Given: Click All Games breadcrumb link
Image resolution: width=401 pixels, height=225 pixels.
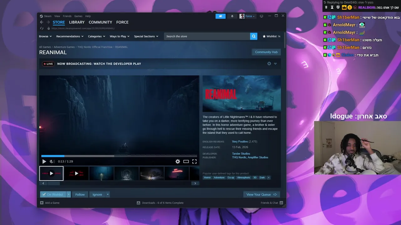Looking at the screenshot, I should tap(45, 47).
